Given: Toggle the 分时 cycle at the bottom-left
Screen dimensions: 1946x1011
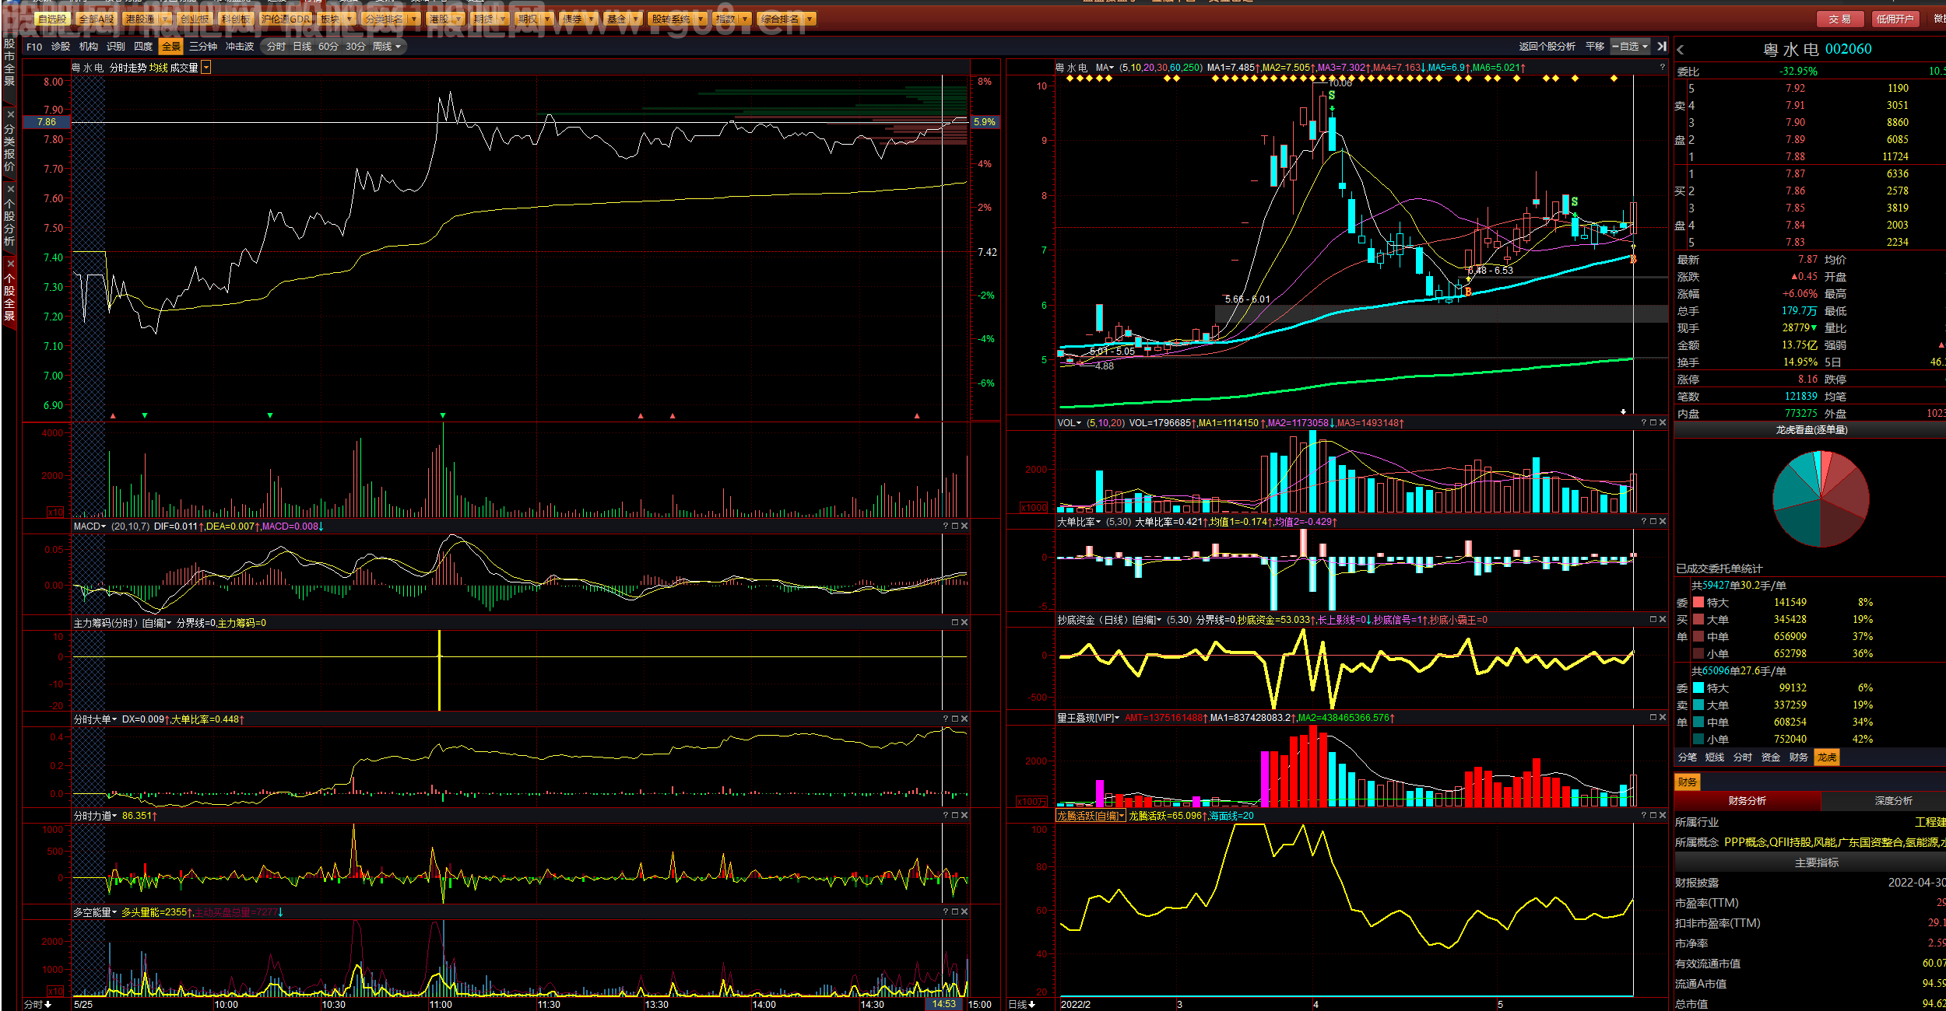Looking at the screenshot, I should tap(38, 1005).
